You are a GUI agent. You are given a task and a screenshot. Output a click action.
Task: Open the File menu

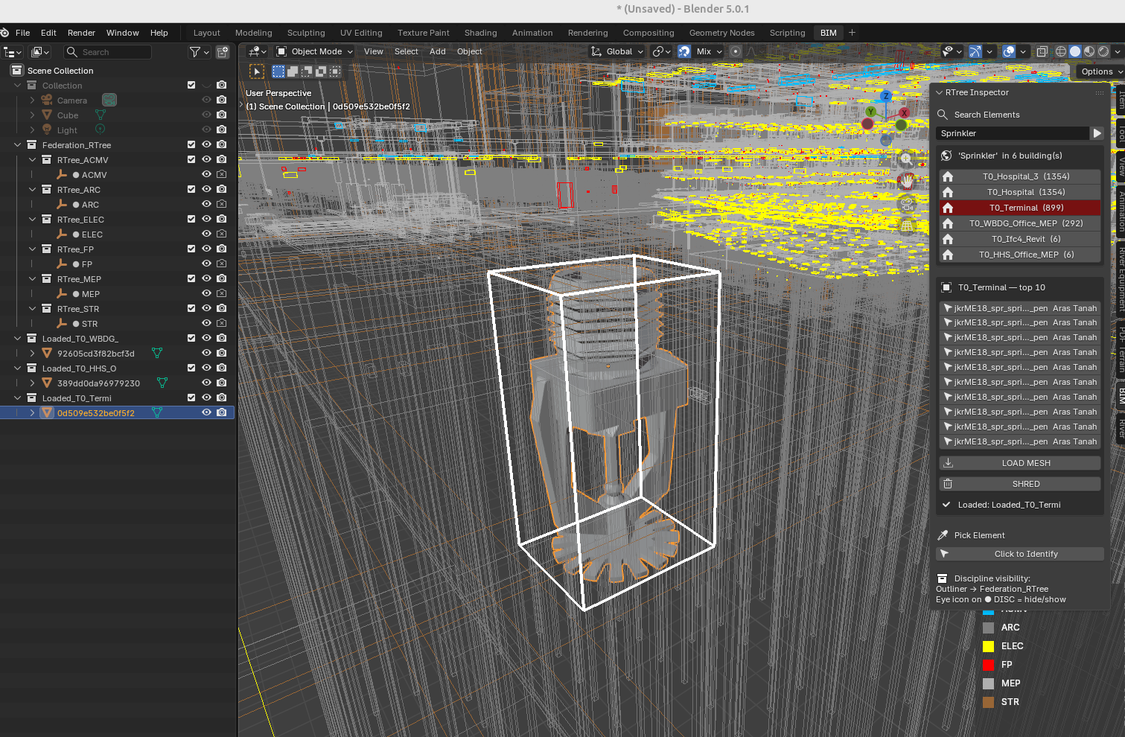point(23,33)
